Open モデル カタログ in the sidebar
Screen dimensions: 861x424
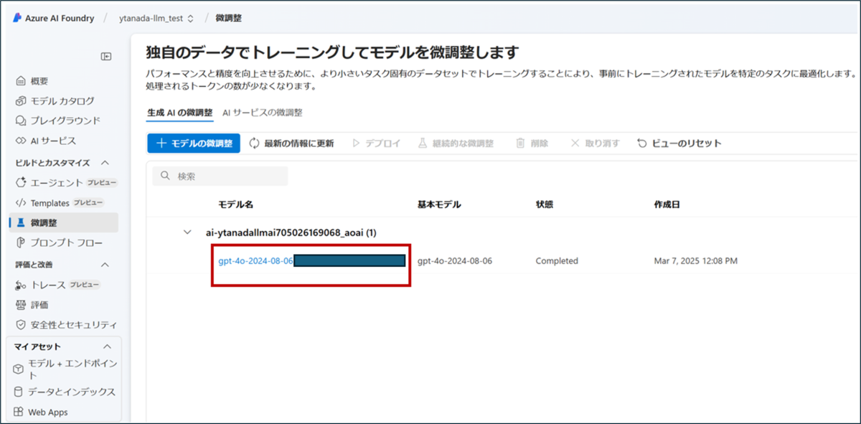(63, 101)
